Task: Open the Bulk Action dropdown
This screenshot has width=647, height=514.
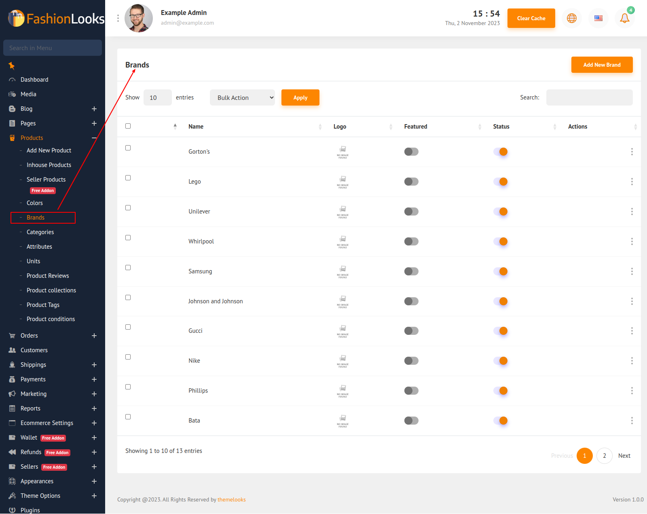Action: 242,97
